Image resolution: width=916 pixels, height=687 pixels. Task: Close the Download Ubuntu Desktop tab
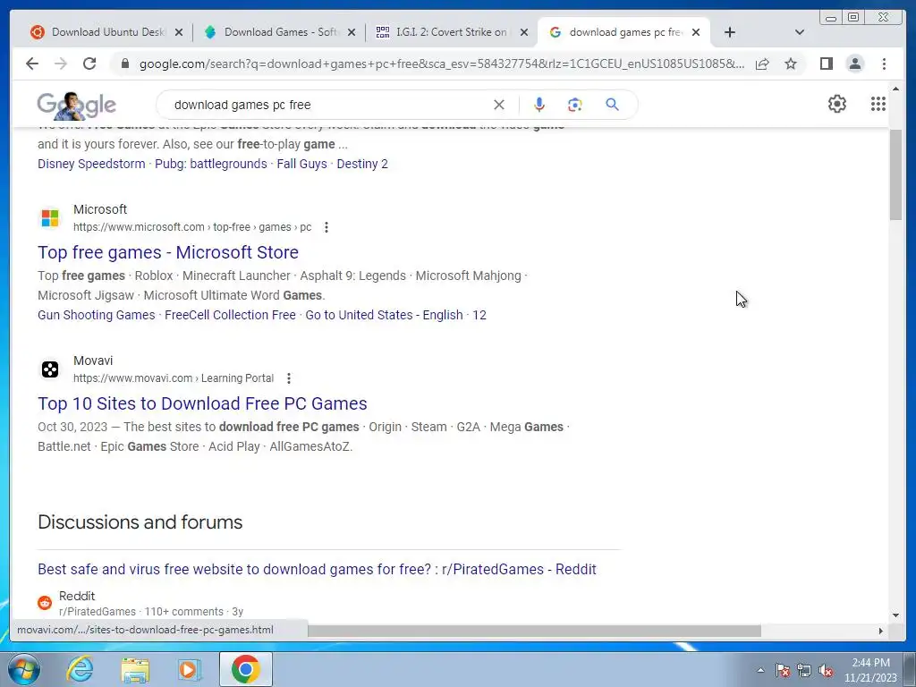click(x=179, y=32)
